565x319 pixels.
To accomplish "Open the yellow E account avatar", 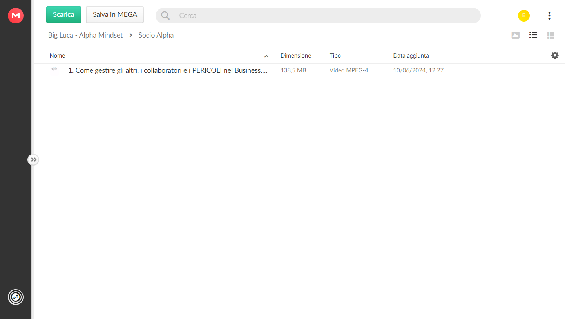I will point(524,16).
